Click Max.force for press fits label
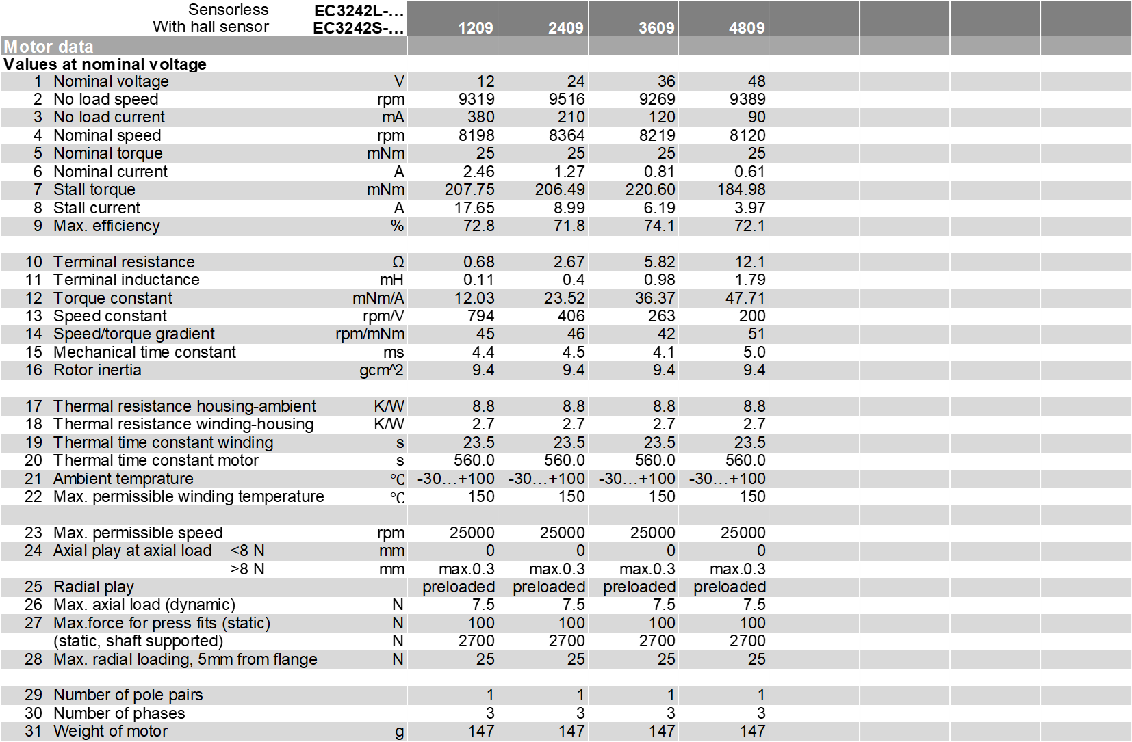The height and width of the screenshot is (742, 1132). point(162,623)
